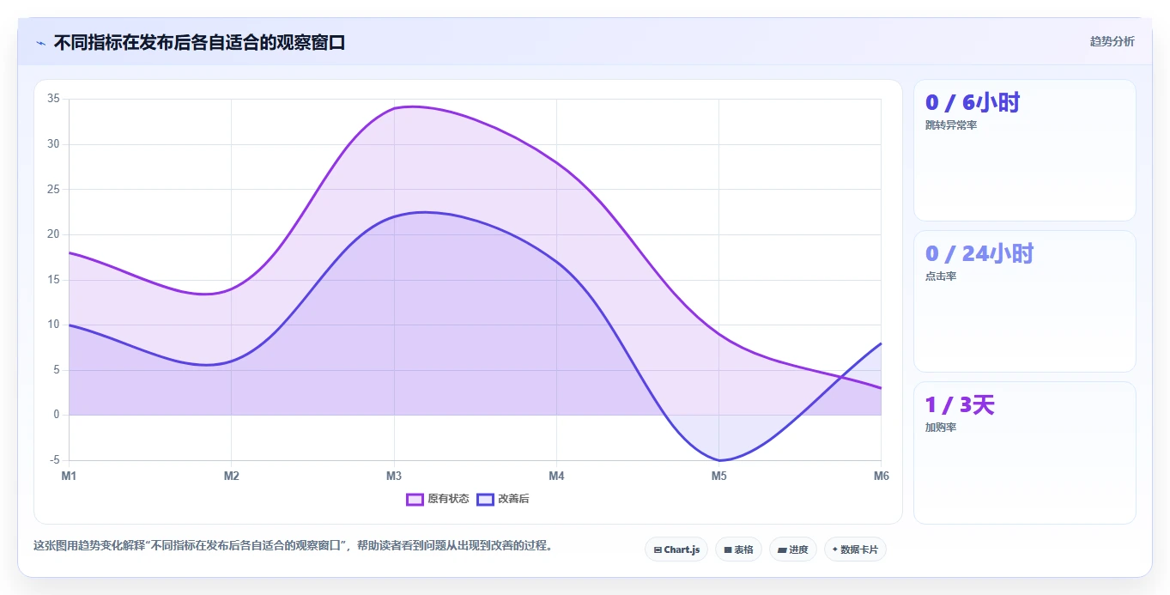Click the M1 x-axis label
This screenshot has height=595, width=1170.
[x=69, y=476]
